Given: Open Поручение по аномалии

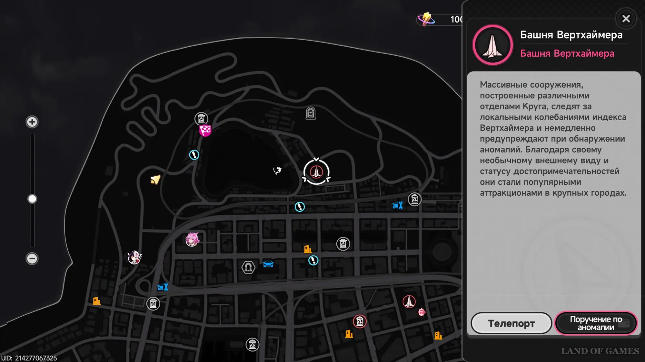Looking at the screenshot, I should (x=596, y=323).
